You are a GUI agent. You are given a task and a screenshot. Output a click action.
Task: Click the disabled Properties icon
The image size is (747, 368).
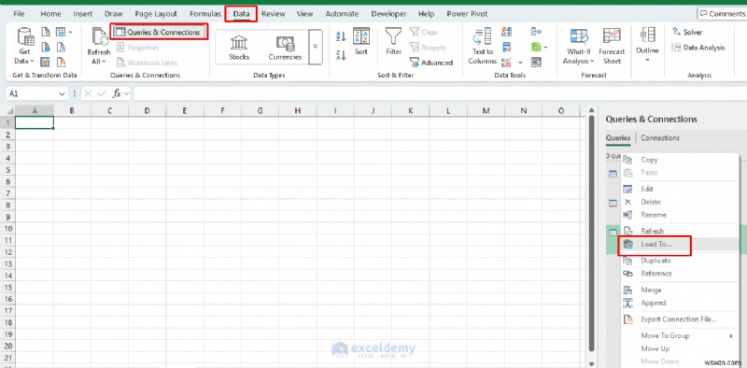click(120, 48)
